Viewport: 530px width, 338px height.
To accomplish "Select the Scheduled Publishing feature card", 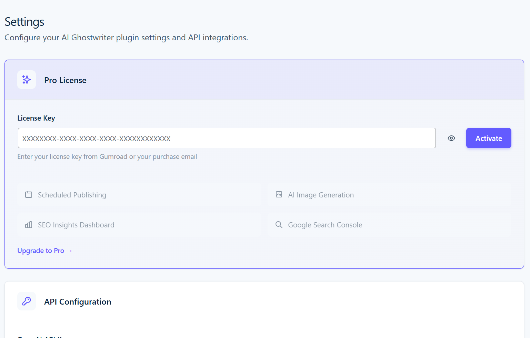I will pos(139,195).
